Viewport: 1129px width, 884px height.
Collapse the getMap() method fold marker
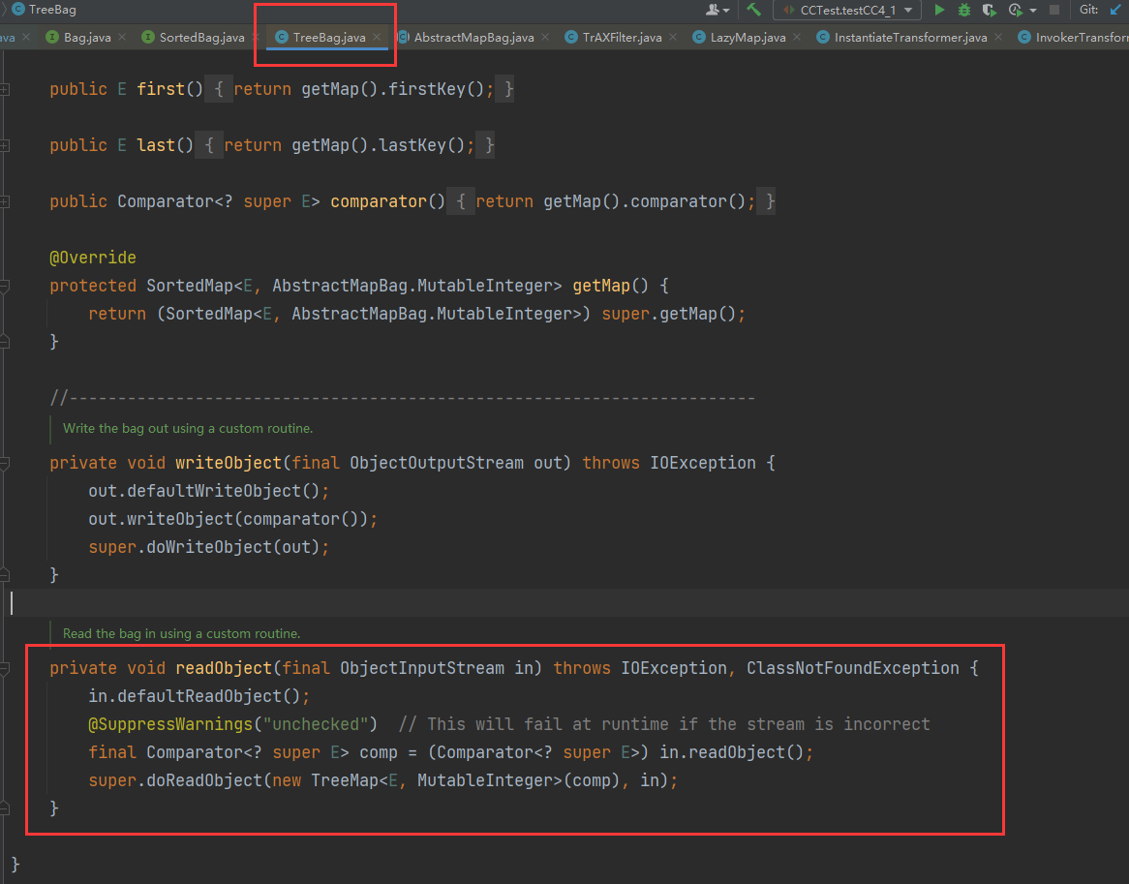4,286
